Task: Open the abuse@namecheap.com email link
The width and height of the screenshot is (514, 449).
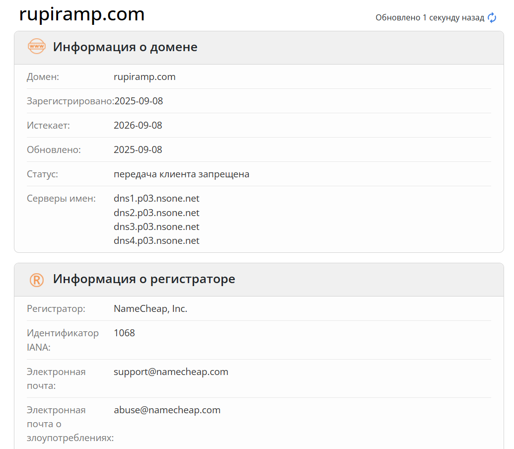Action: coord(167,410)
